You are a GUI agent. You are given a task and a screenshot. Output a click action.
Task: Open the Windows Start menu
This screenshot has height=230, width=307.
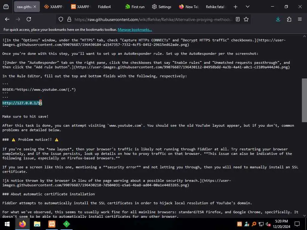[x=7, y=224]
